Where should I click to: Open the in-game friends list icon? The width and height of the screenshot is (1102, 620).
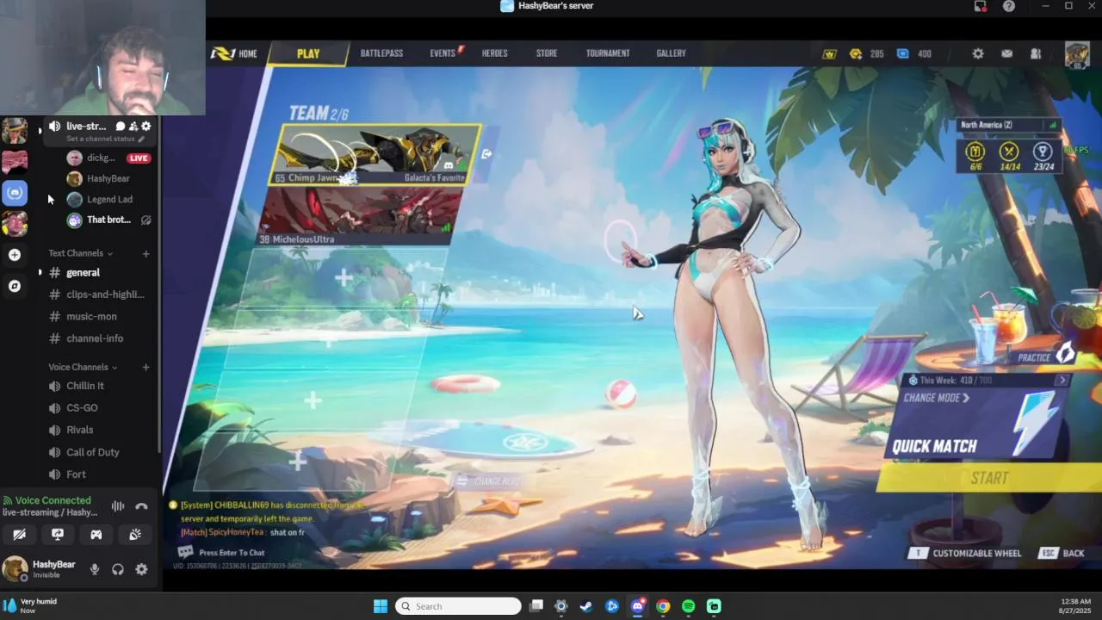(1036, 53)
